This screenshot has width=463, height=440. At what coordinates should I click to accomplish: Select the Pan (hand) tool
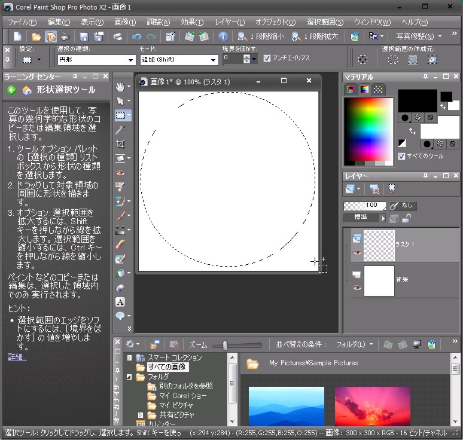click(120, 87)
